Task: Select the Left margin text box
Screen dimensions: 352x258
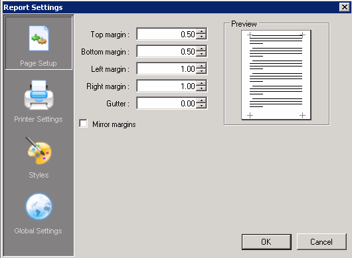Action: point(166,68)
